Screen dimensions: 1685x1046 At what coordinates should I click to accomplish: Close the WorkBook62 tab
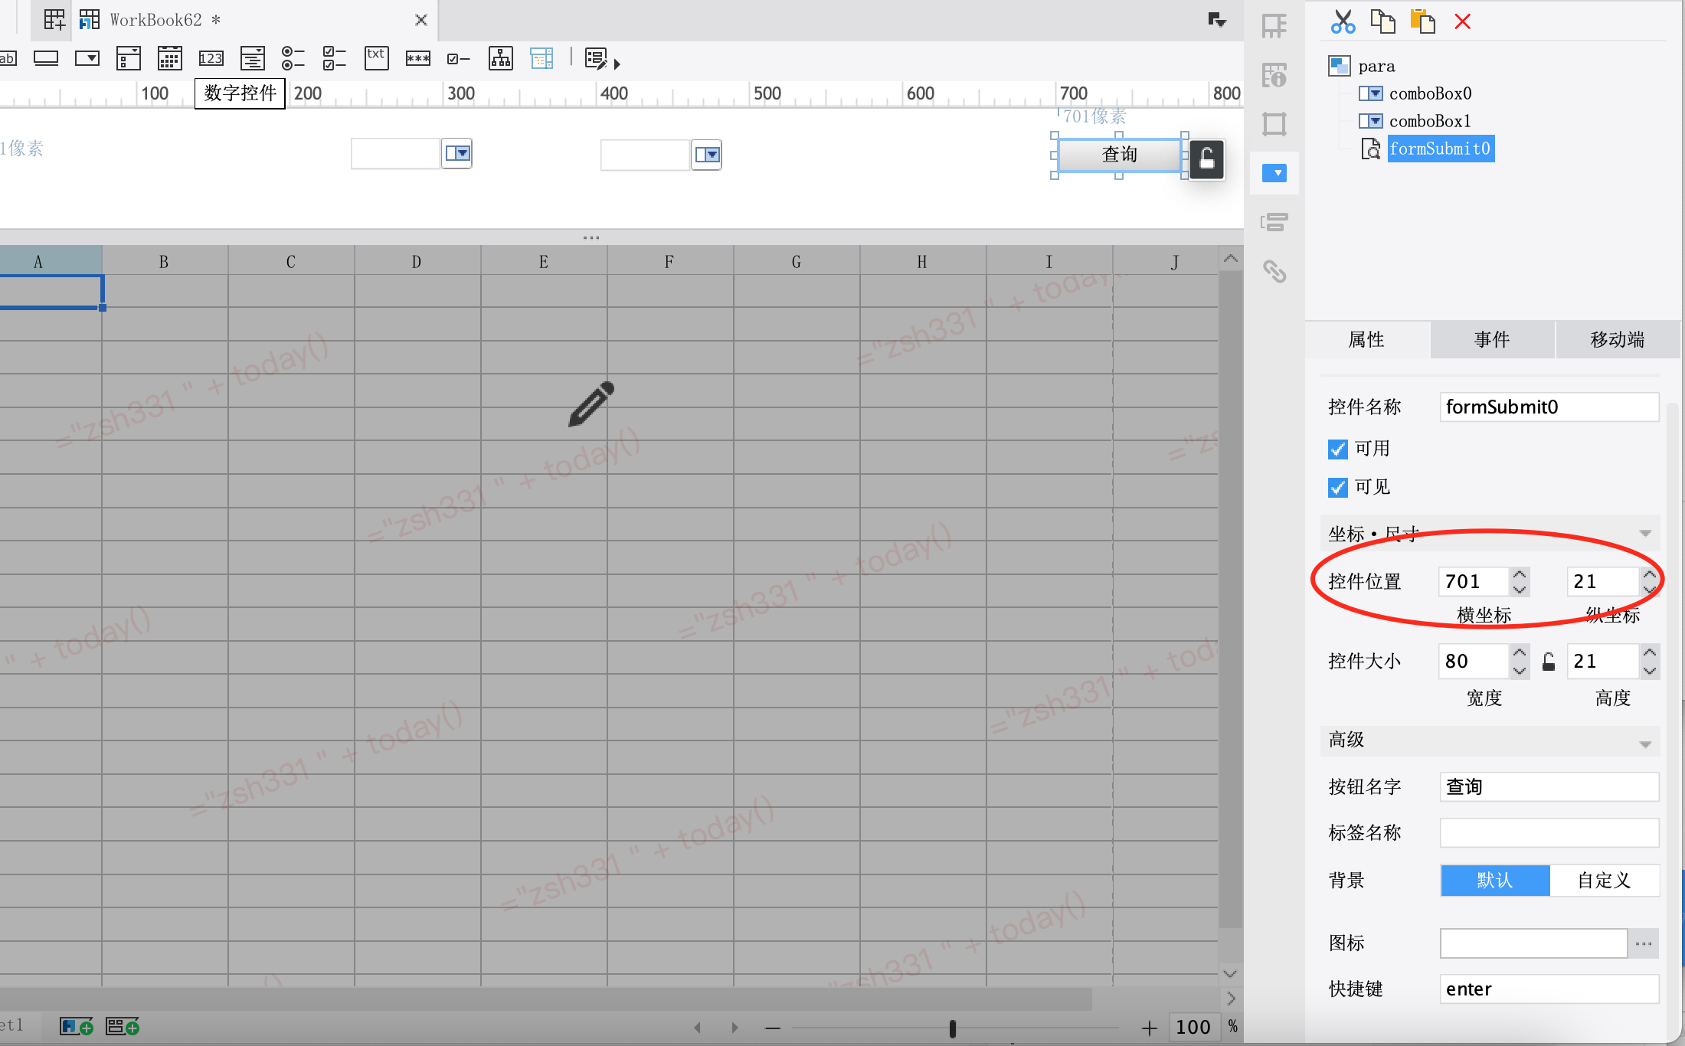click(420, 20)
